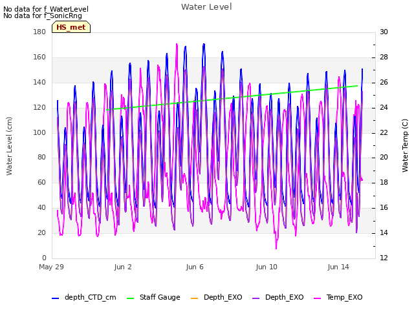Click the Jun 10 x-axis label
Image resolution: width=414 pixels, height=310 pixels.
[267, 267]
